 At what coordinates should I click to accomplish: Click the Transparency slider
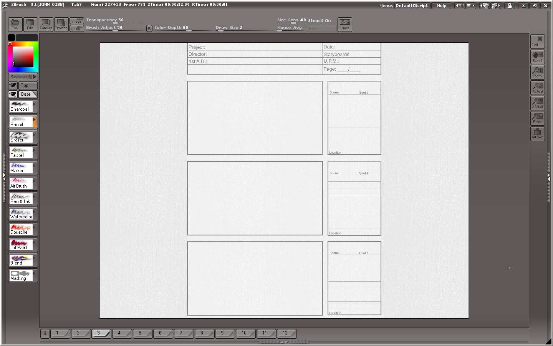[x=114, y=21]
